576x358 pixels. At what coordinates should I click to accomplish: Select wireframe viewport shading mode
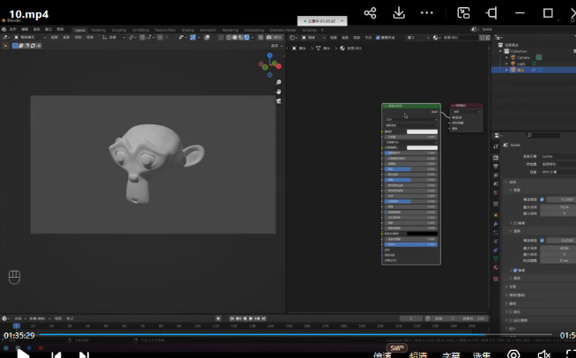tap(228, 37)
